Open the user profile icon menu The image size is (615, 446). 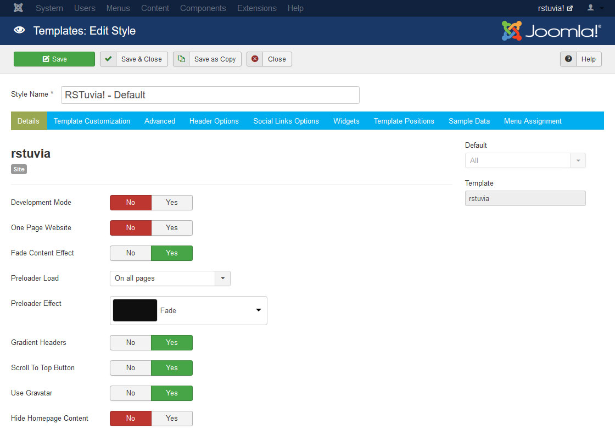tap(590, 8)
